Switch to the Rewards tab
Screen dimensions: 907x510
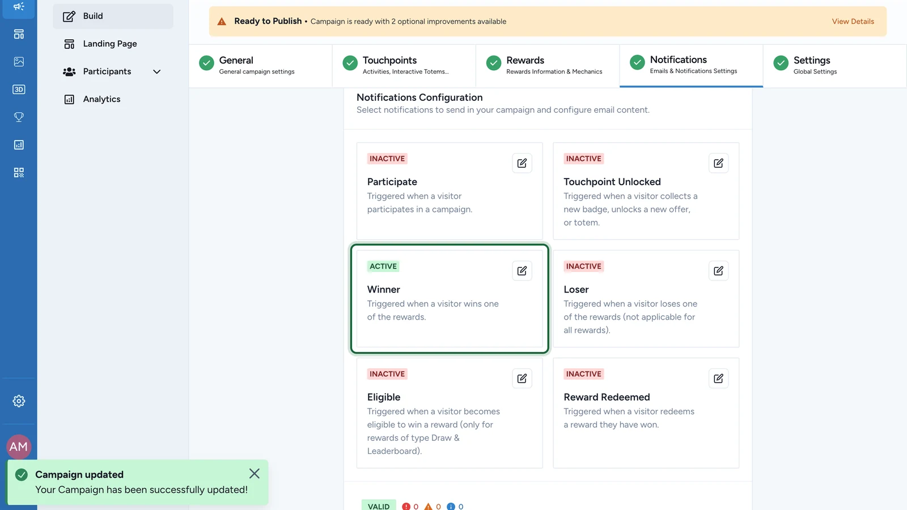tap(548, 66)
